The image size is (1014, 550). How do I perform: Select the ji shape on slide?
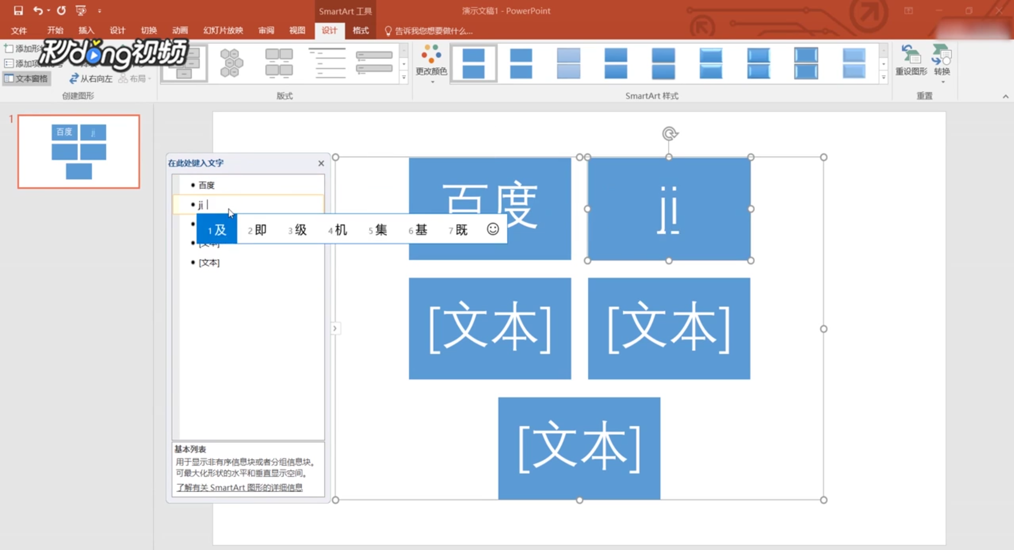pos(669,209)
